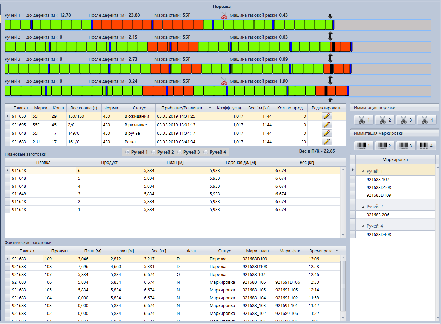Click the Горячая дл. [м] column header
This screenshot has width=441, height=324.
pyautogui.click(x=241, y=163)
